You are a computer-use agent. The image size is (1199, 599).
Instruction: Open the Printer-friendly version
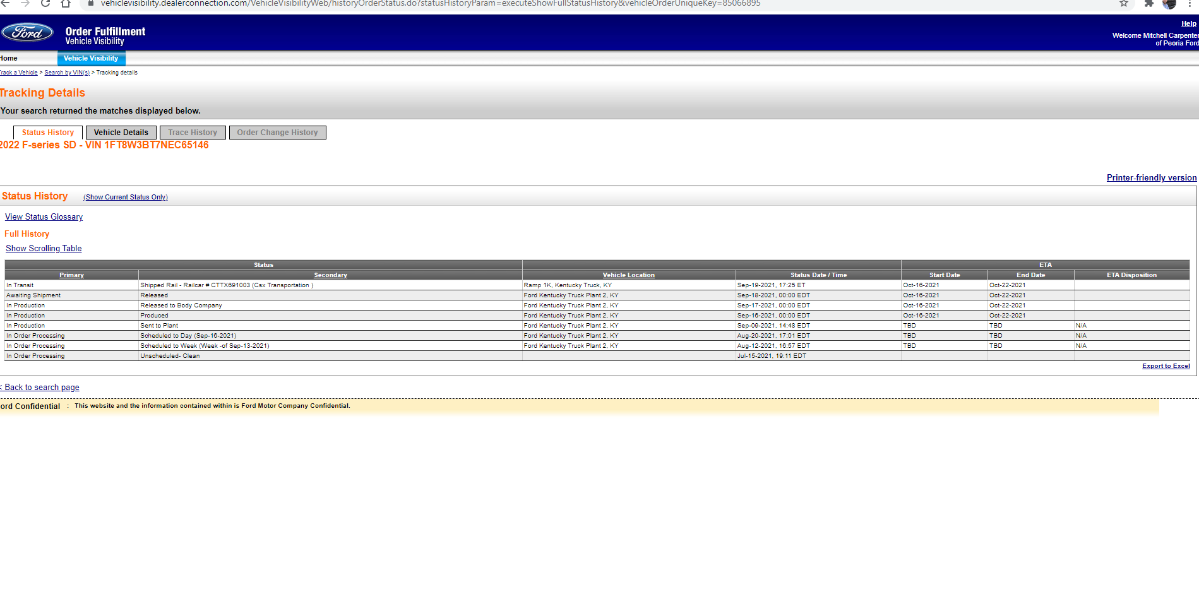[1151, 177]
